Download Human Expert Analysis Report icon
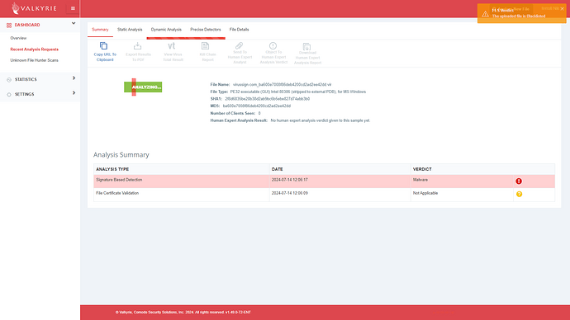This screenshot has height=320, width=570. coord(306,46)
